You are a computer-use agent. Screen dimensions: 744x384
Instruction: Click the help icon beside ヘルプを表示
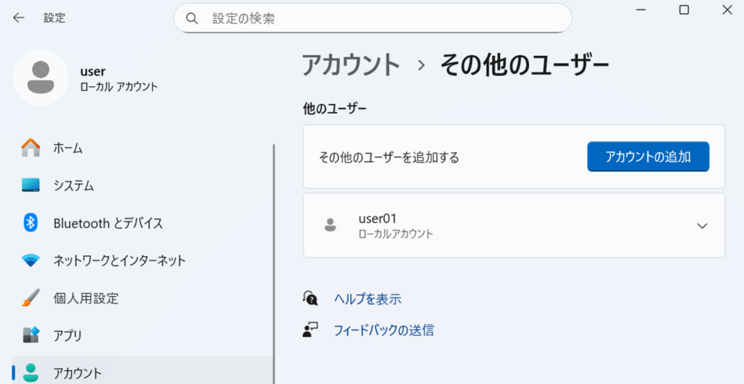(x=311, y=298)
